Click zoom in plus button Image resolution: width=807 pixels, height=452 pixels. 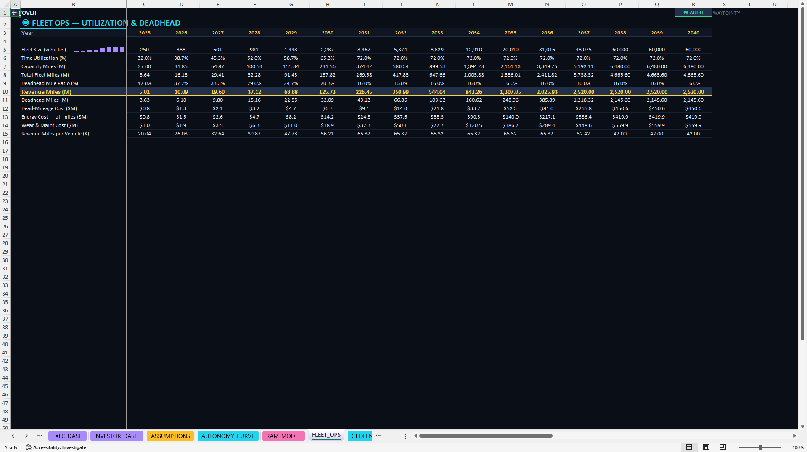coord(785,447)
